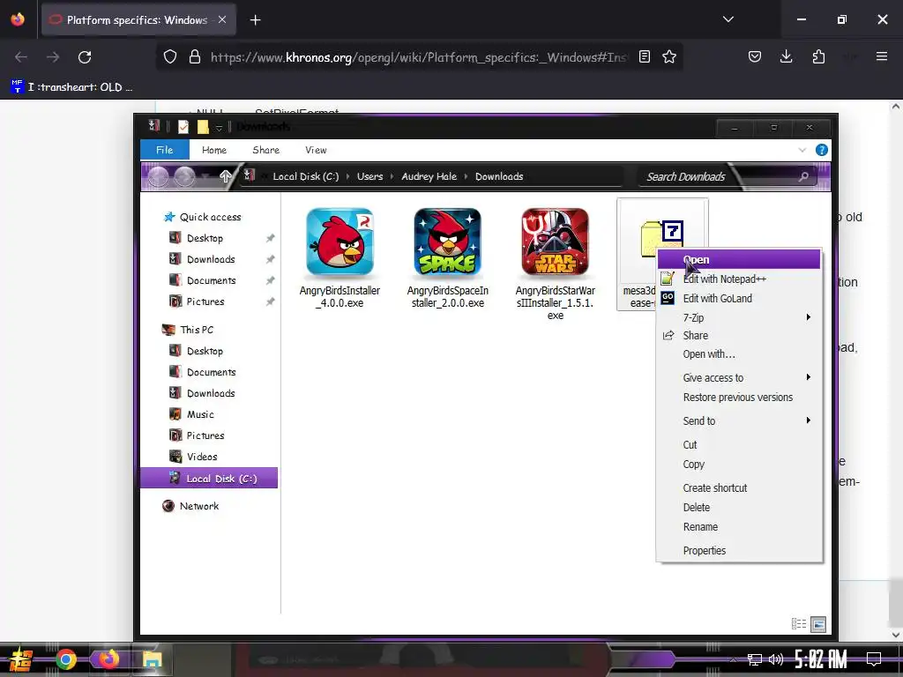Open file Properties
The height and width of the screenshot is (677, 903).
click(740, 550)
